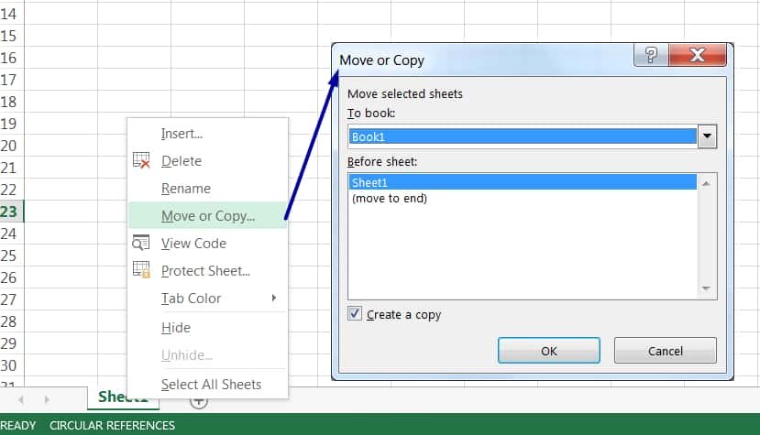Click READY status bar indicator

[18, 425]
